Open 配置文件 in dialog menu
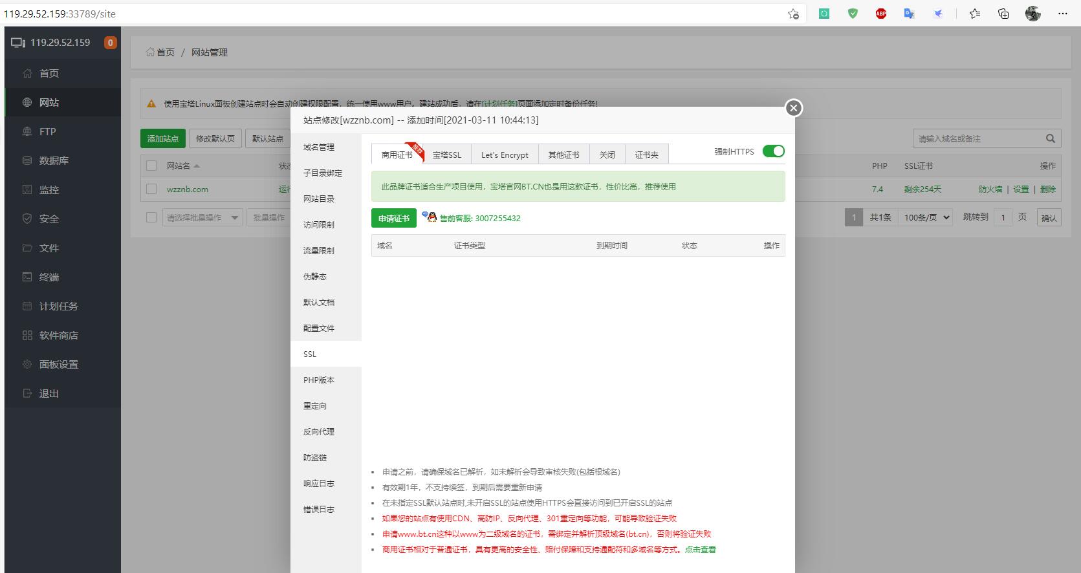 [326, 328]
